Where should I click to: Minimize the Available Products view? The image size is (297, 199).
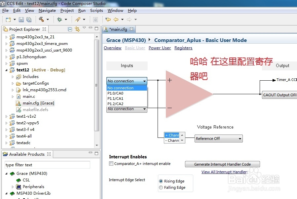tap(91, 153)
